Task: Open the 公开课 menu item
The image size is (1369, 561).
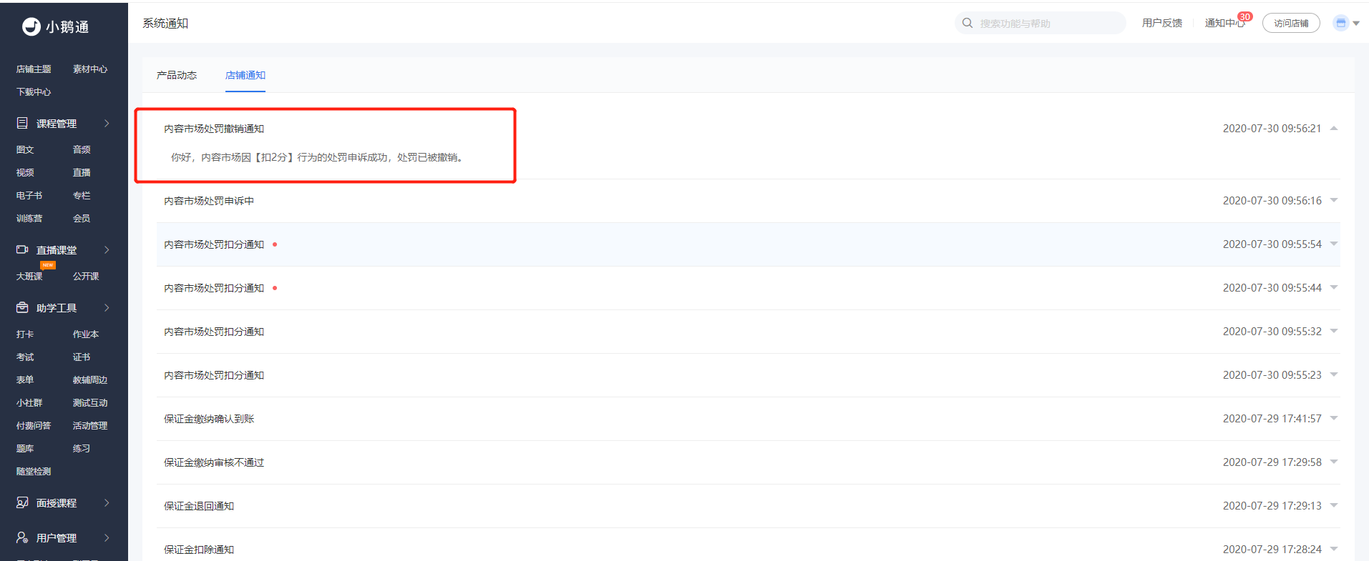Action: (86, 277)
